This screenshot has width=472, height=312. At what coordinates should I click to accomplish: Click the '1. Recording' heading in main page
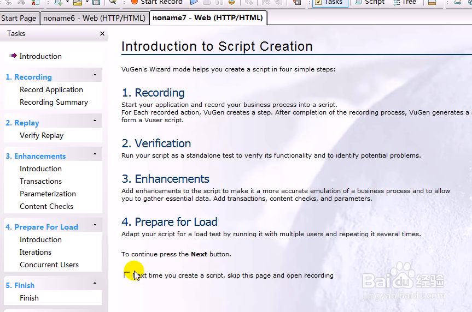[153, 93]
